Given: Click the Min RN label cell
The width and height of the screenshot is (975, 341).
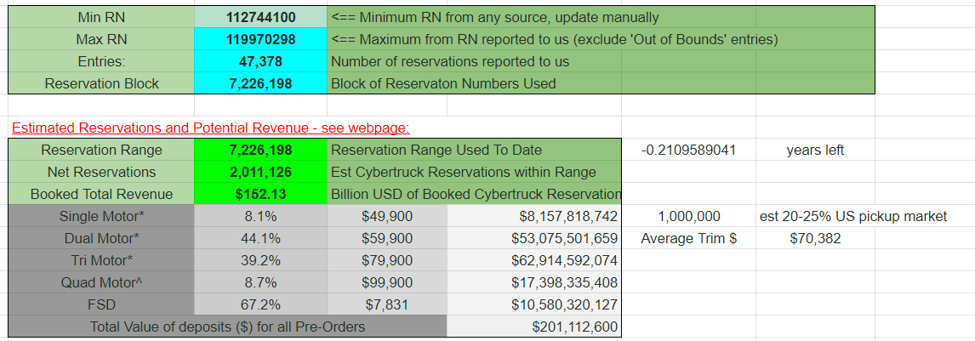Looking at the screenshot, I should pyautogui.click(x=100, y=17).
